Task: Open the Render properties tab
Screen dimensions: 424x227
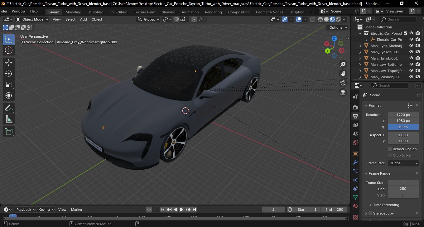Action: (x=355, y=107)
